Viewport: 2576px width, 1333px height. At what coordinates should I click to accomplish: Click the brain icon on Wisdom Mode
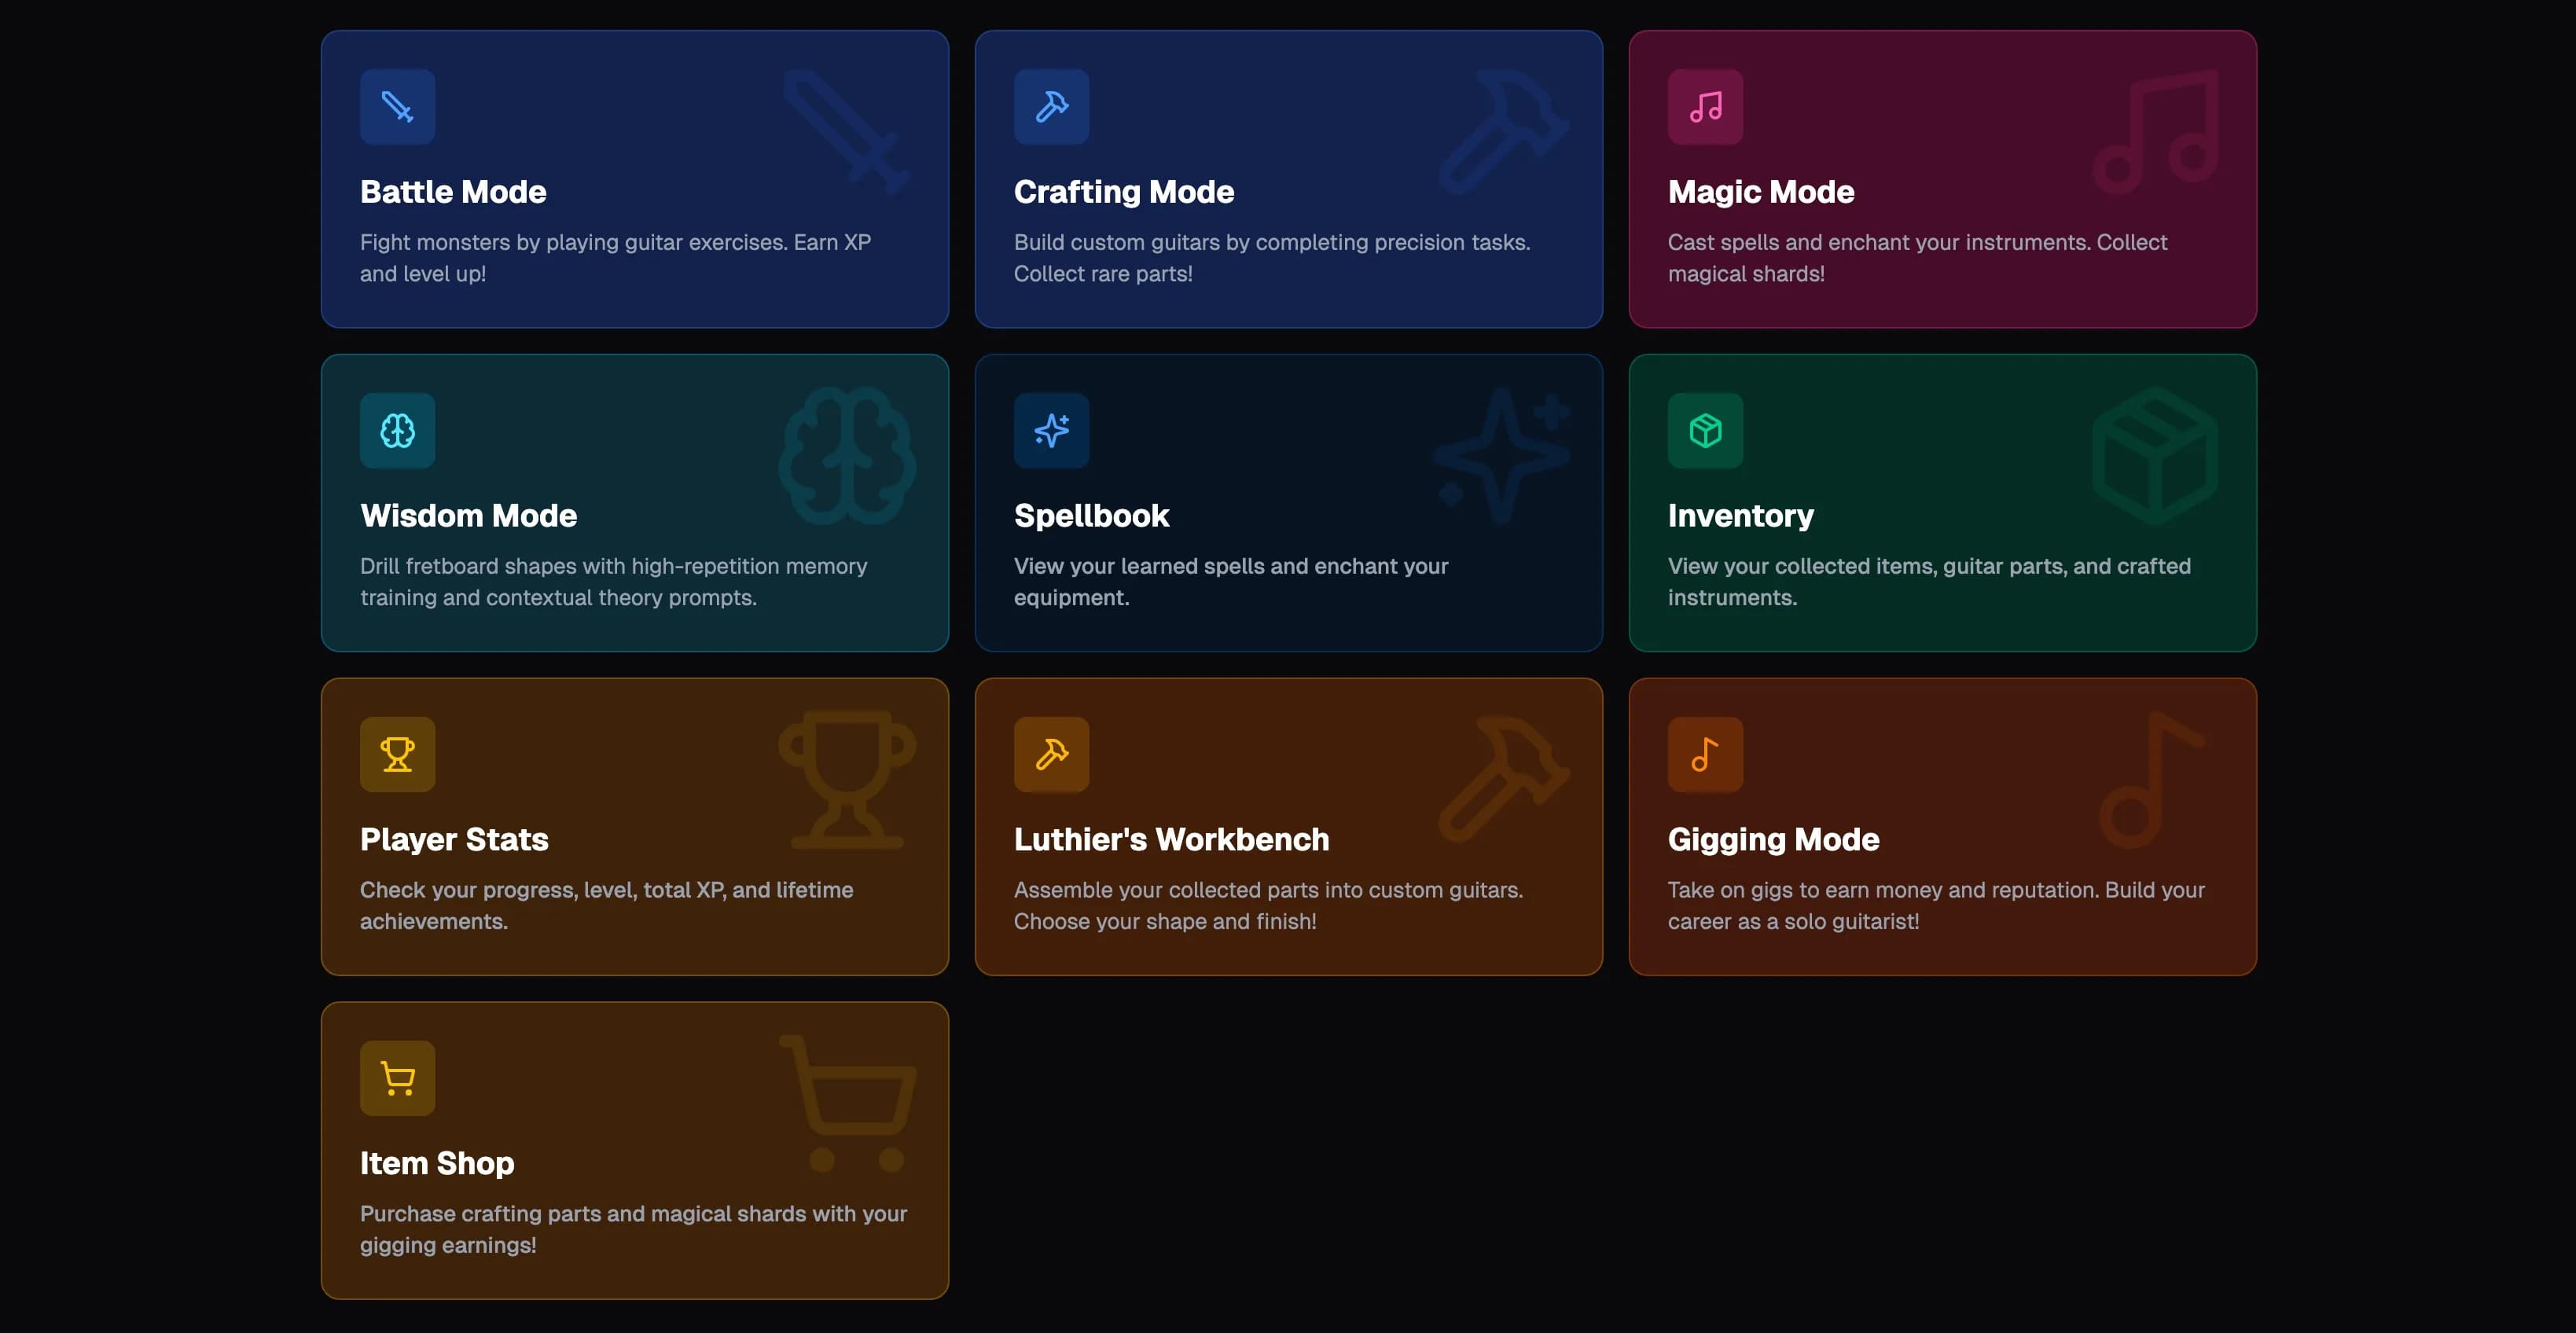pyautogui.click(x=397, y=431)
